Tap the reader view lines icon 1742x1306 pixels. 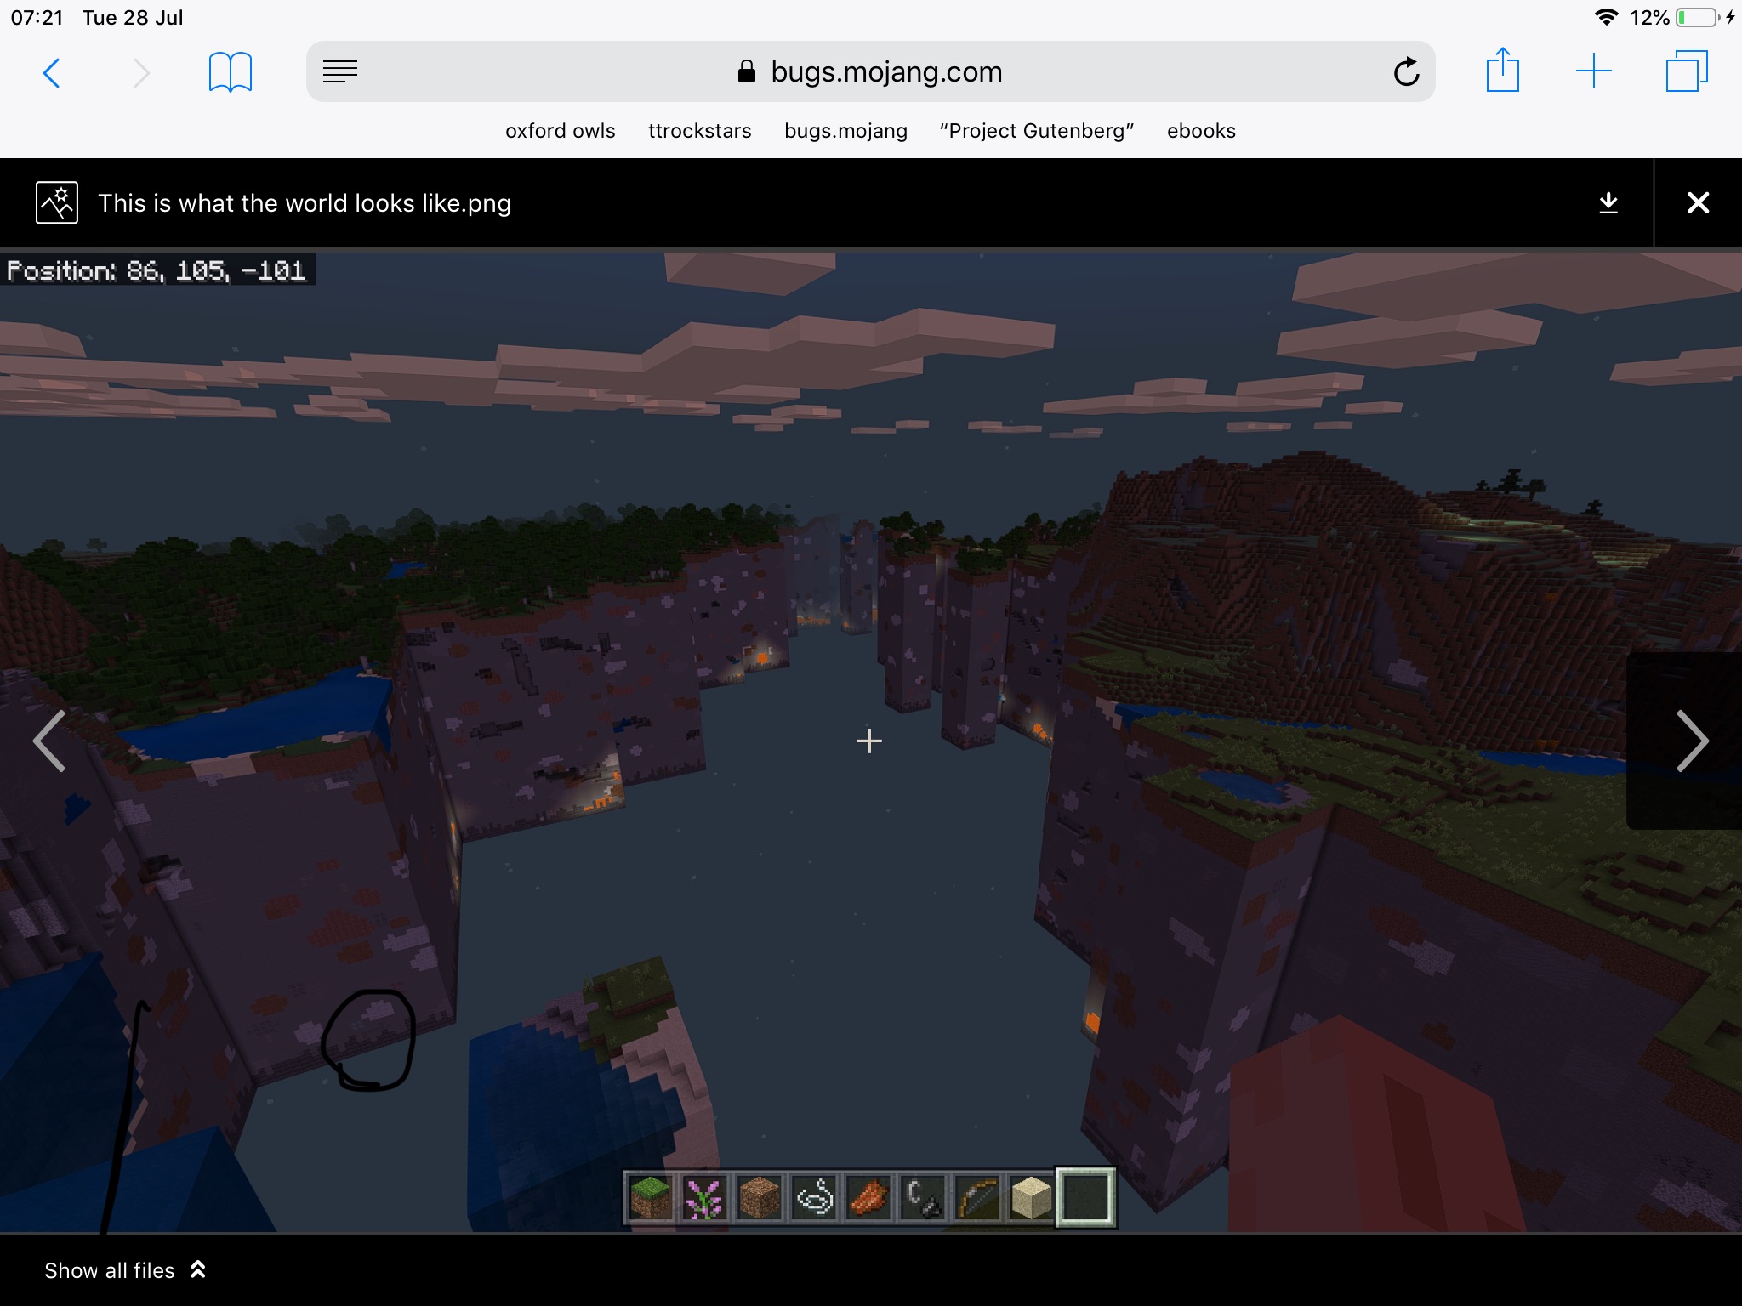(x=340, y=72)
